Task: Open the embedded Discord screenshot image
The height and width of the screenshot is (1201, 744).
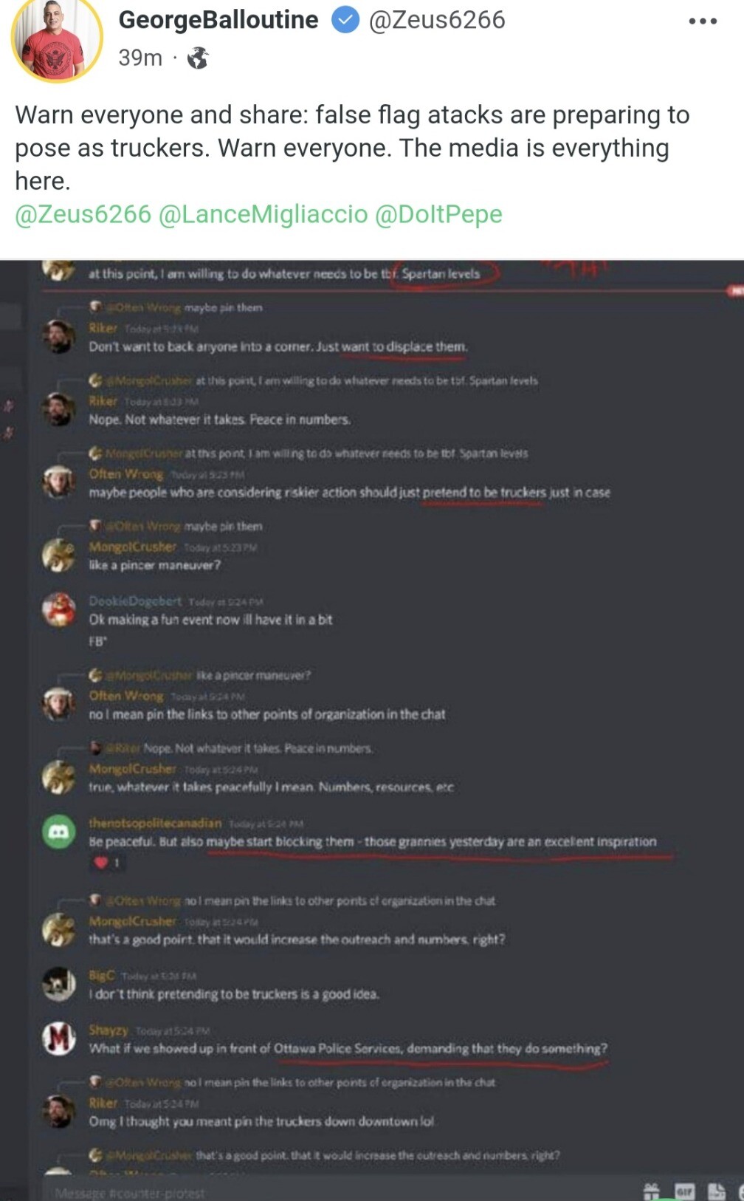Action: click(372, 730)
